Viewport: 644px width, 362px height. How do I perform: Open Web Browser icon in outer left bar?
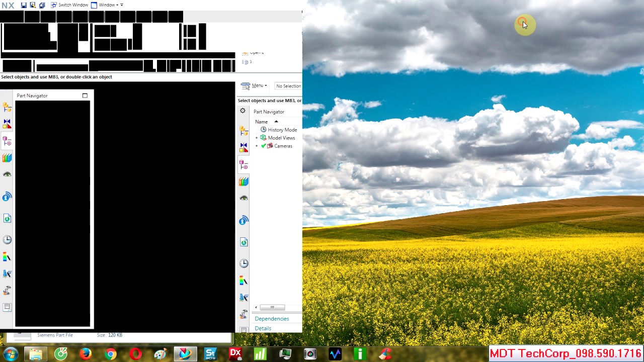(7, 219)
